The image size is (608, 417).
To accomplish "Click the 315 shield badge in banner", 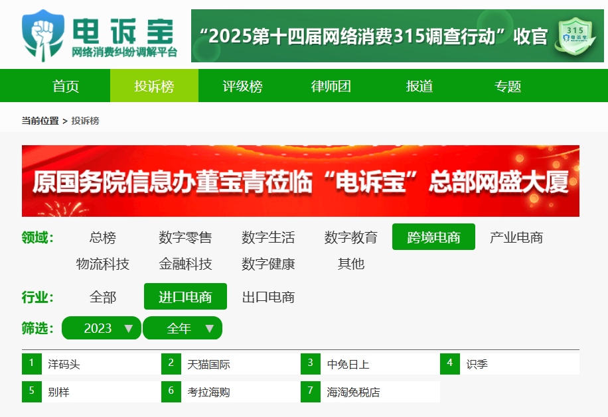I will [575, 36].
